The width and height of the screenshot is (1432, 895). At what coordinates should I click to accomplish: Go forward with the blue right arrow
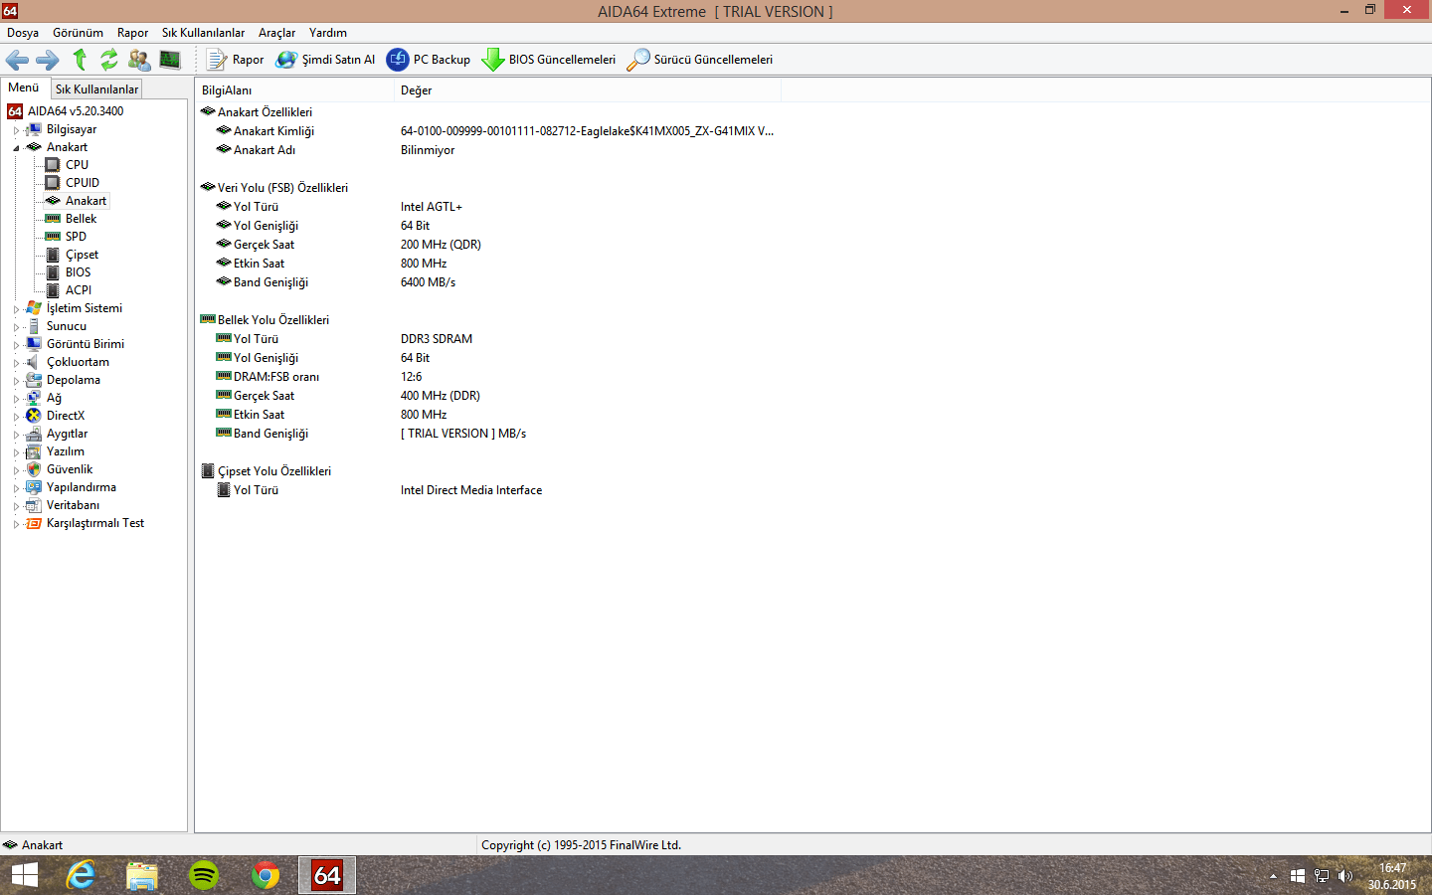[48, 60]
